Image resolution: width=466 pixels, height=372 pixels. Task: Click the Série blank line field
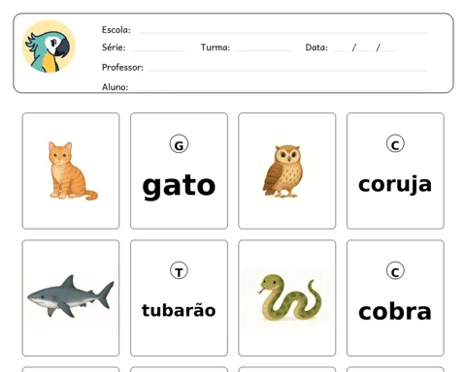pyautogui.click(x=158, y=48)
